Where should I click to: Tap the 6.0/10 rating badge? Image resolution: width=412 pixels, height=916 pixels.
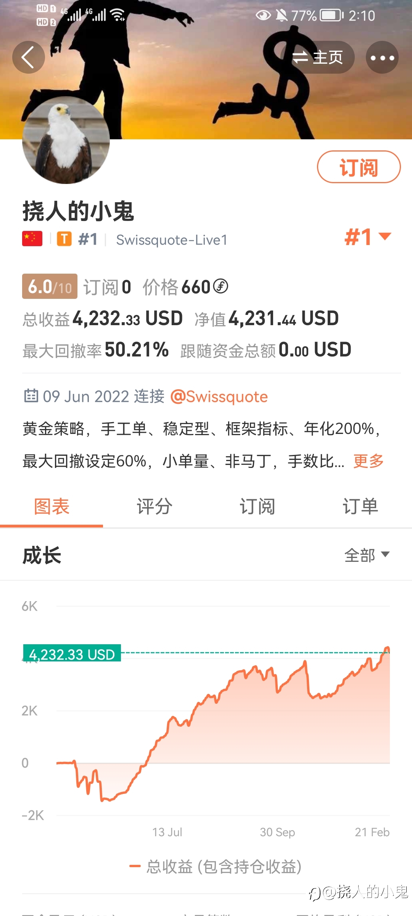click(50, 286)
